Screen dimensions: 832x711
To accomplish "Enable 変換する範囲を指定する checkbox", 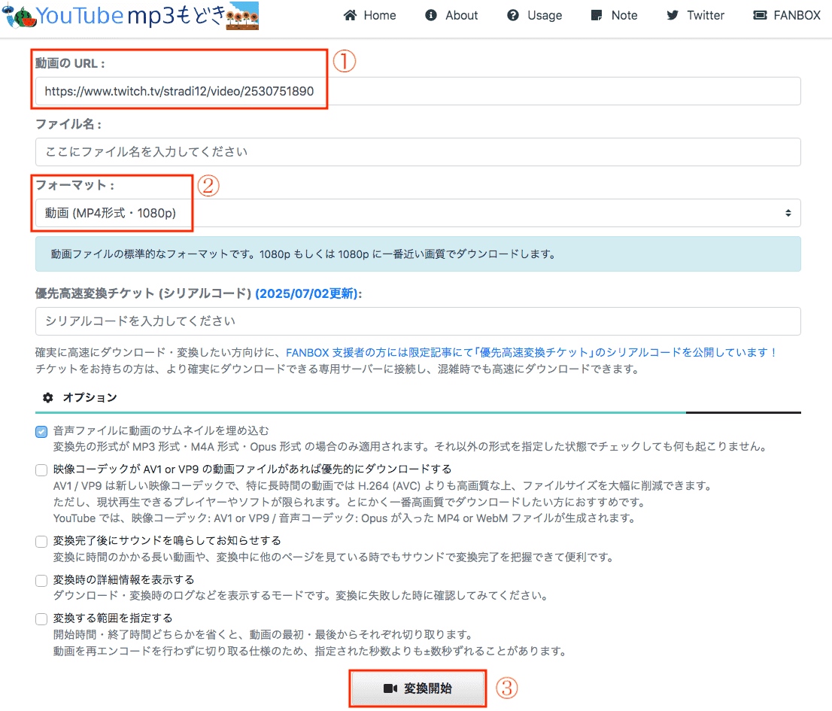I will coord(41,619).
